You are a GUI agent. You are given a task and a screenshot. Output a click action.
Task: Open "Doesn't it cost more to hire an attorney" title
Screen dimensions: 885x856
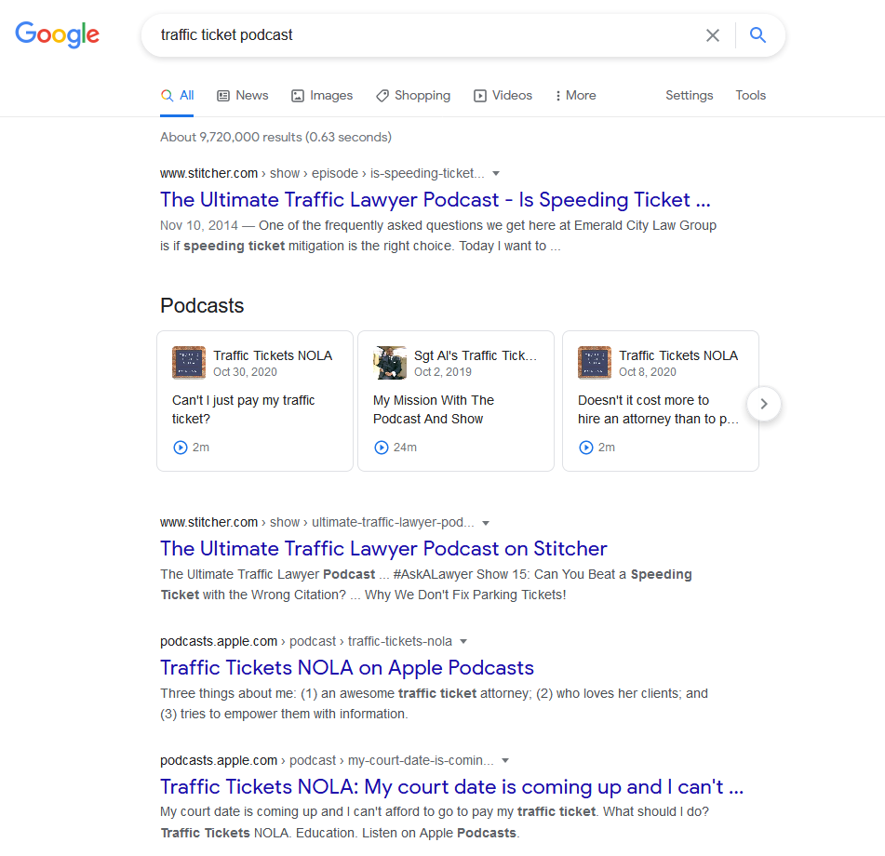658,409
